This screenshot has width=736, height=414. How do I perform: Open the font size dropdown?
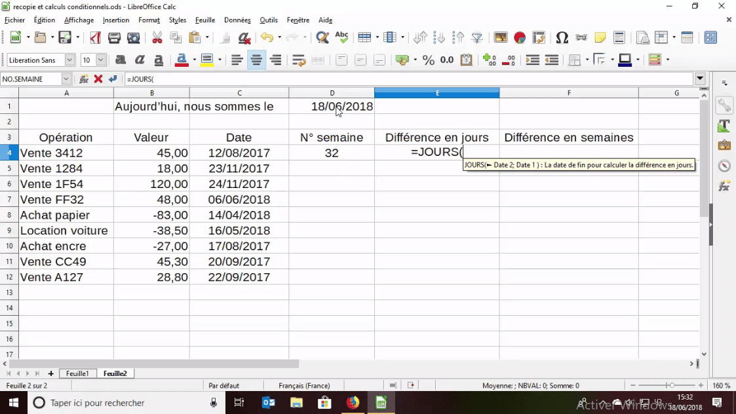100,60
